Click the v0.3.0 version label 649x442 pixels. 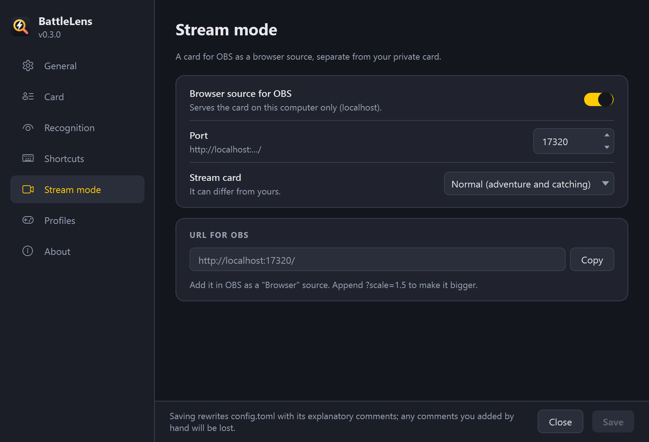click(49, 35)
